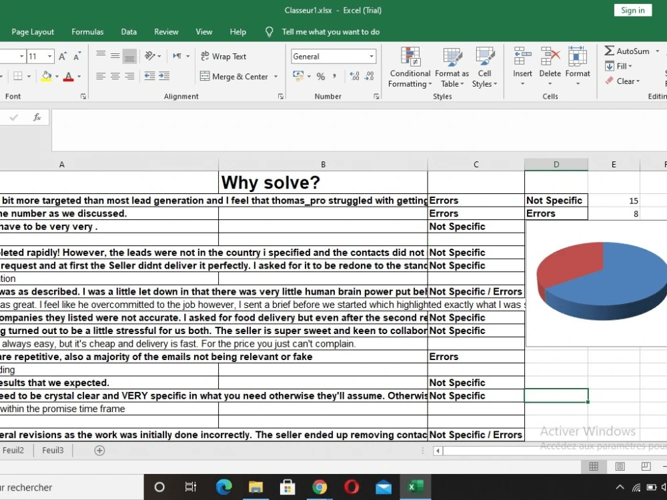The height and width of the screenshot is (500, 667).
Task: Click Increase Decimal
Action: click(354, 76)
